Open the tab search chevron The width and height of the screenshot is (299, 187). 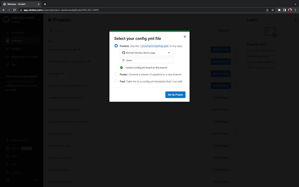click(x=295, y=4)
